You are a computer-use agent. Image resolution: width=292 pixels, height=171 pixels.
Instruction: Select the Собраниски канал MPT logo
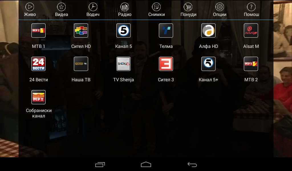38,97
